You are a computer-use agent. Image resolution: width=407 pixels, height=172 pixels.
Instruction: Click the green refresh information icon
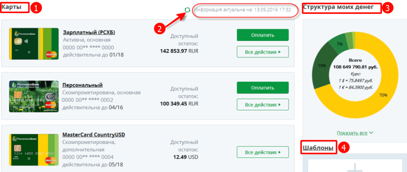(x=187, y=10)
